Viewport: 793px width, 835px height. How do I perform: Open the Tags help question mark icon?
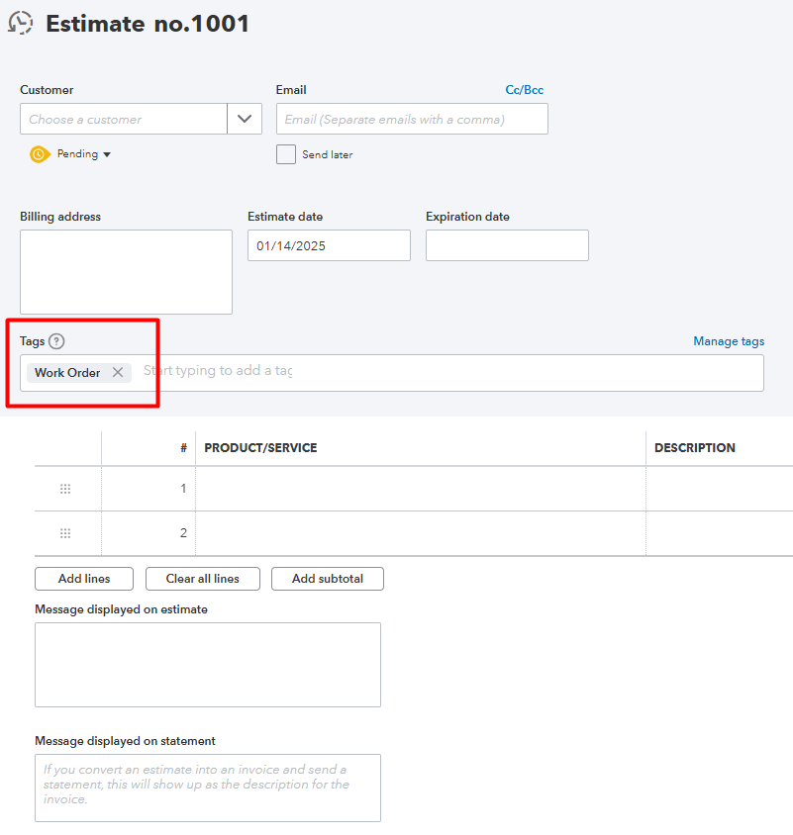[57, 340]
